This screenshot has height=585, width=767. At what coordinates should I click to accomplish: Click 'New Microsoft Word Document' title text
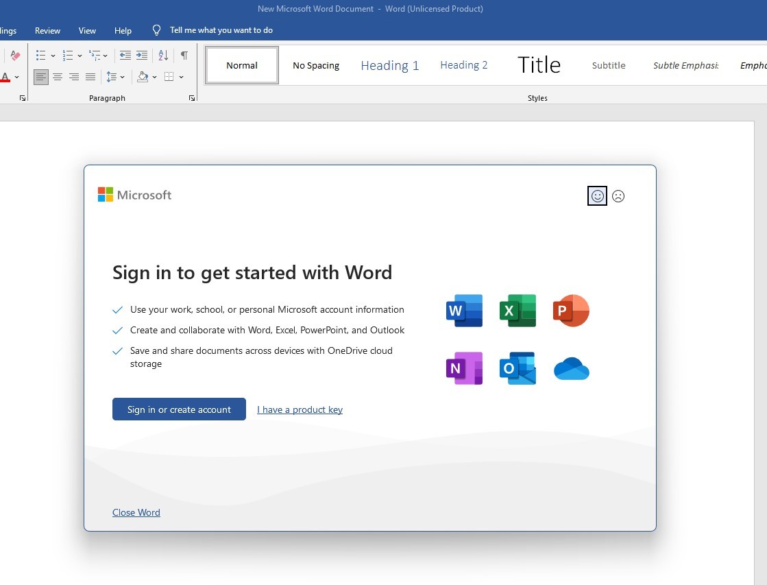315,9
